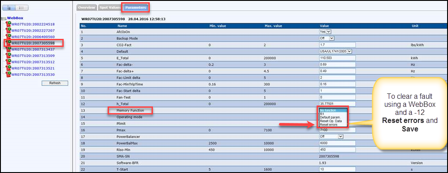The height and width of the screenshot is (173, 448).
Task: Click the Fac-delta- value field 0.69
Action: 337,64
